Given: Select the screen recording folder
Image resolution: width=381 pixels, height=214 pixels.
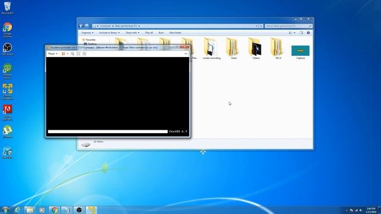Looking at the screenshot, I should coord(212,49).
